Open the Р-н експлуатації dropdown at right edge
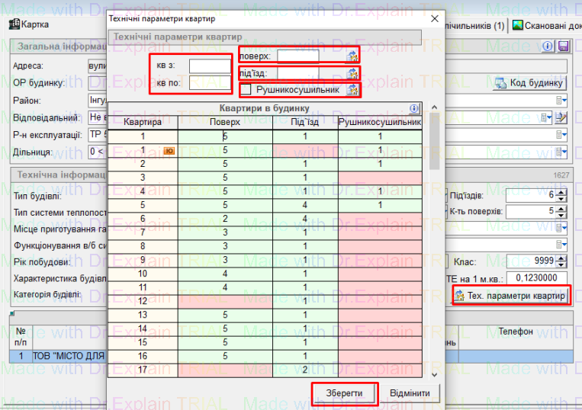 (x=562, y=135)
